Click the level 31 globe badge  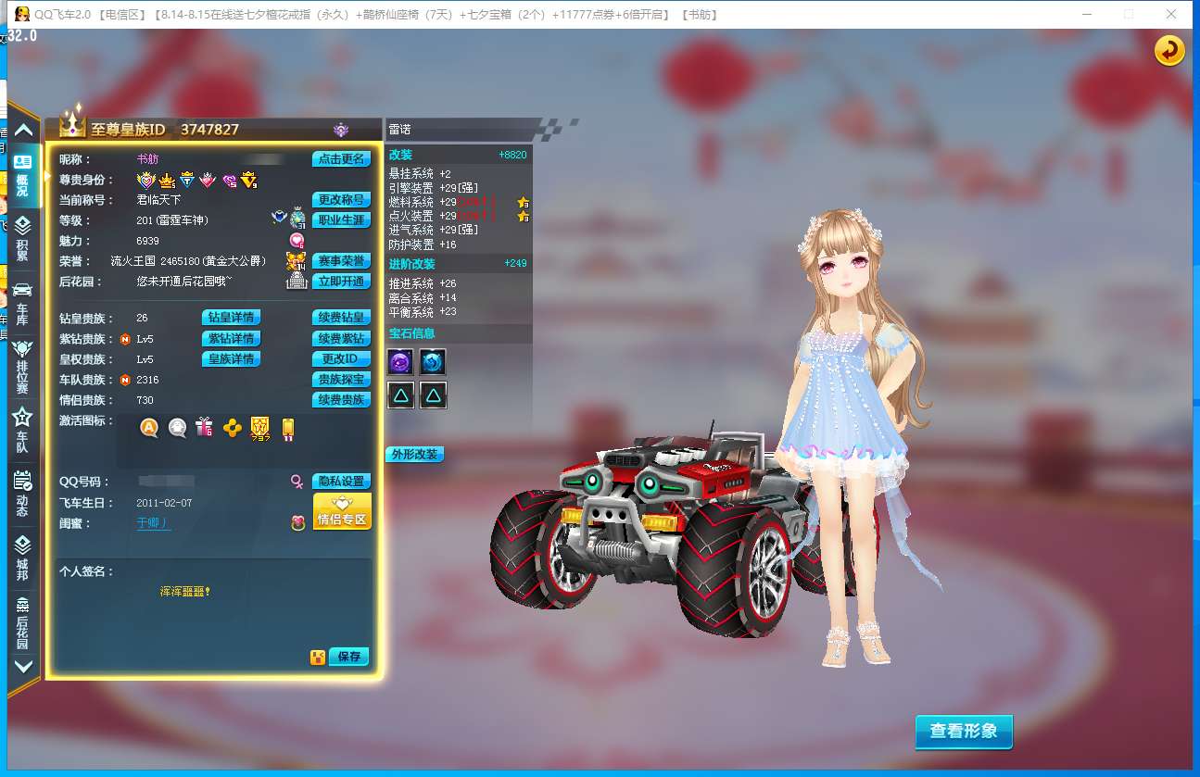[297, 219]
